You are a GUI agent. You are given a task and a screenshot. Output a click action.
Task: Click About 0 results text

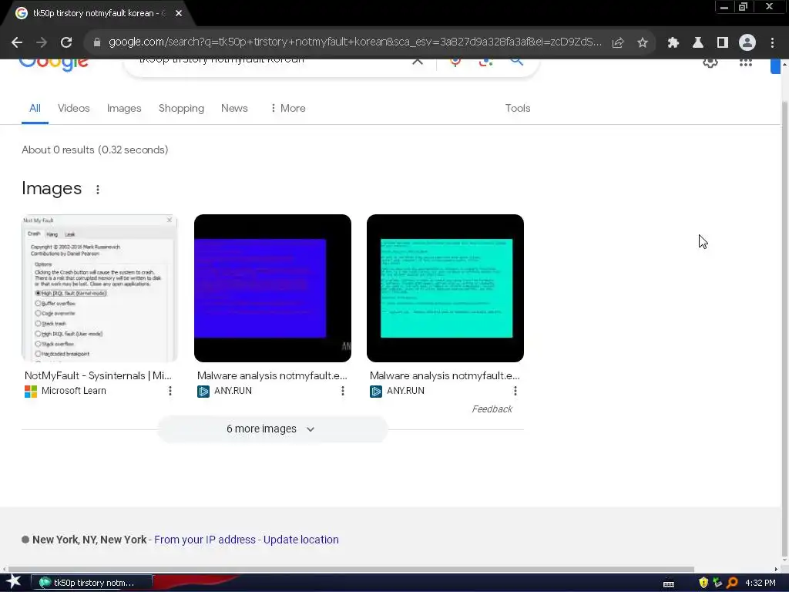point(95,150)
